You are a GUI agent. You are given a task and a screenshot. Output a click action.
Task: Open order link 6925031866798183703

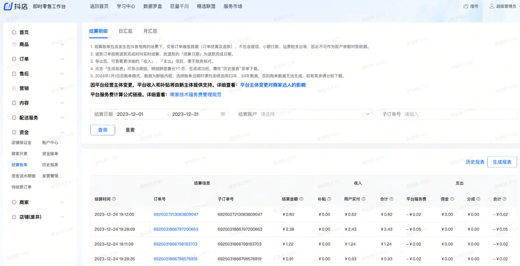pos(176,244)
